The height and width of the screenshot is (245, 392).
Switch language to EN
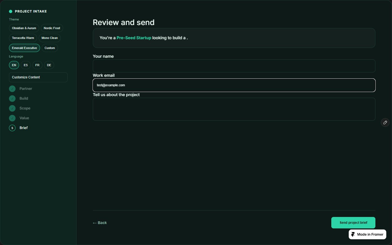click(14, 65)
